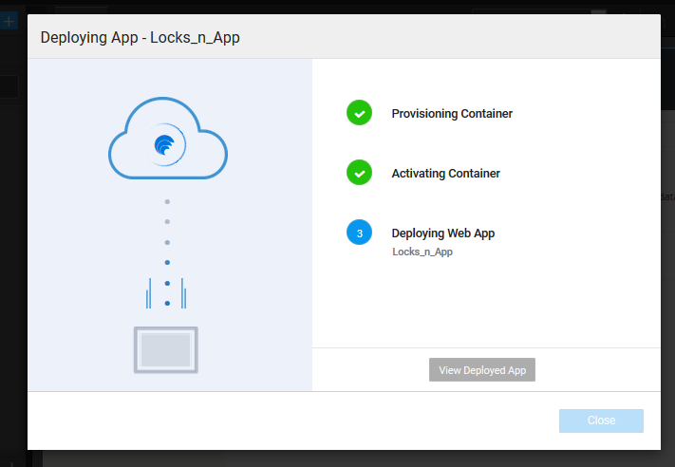The image size is (675, 467).
Task: Click the View Deployed App button
Action: pyautogui.click(x=481, y=370)
